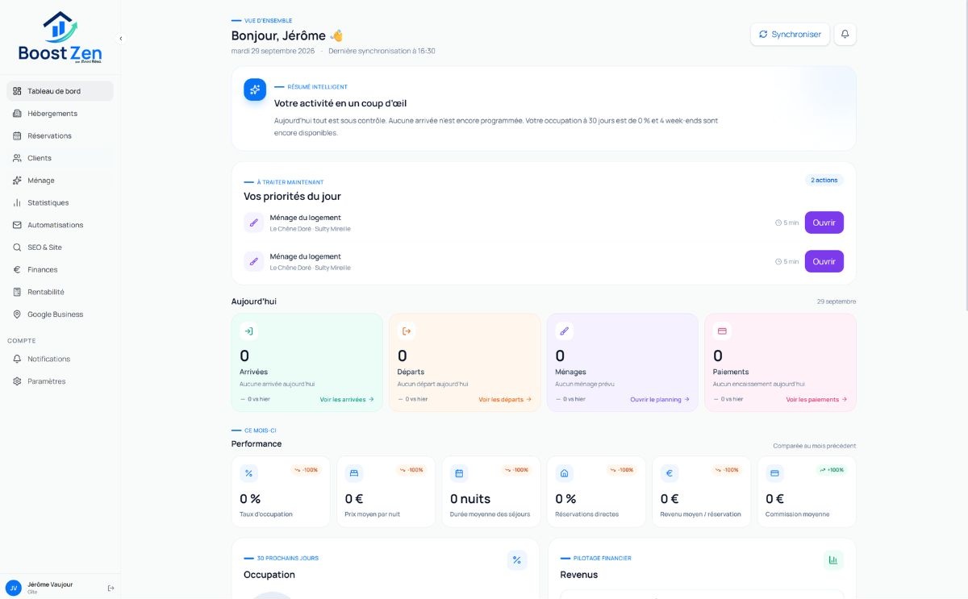
Task: Follow the Voir les arrivées link
Action: click(347, 399)
